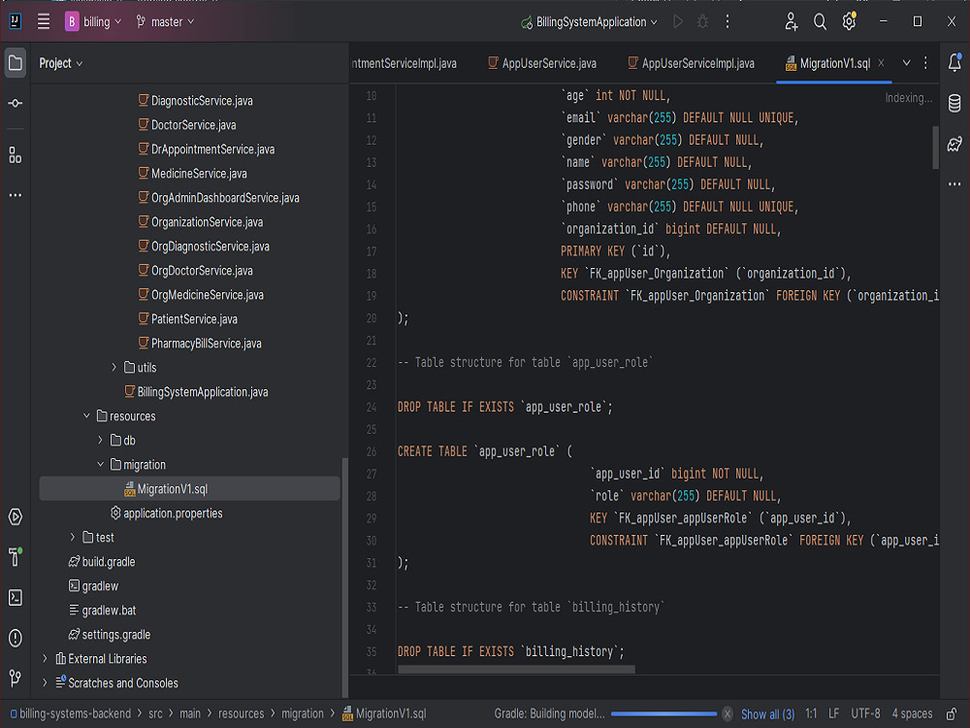The width and height of the screenshot is (970, 728).
Task: Open the master branch dropdown
Action: point(165,21)
